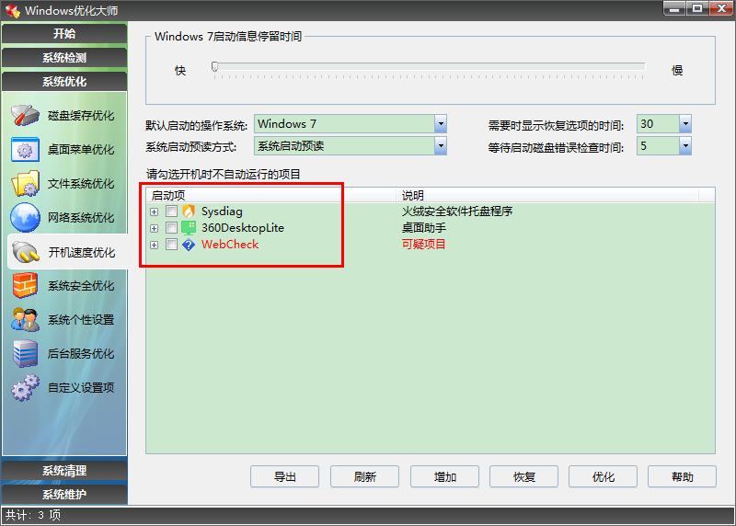
Task: Open the 网络系统优化 globe icon
Action: tap(25, 218)
